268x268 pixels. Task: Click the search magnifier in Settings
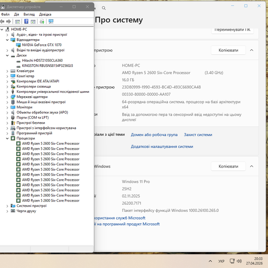(104, 8)
